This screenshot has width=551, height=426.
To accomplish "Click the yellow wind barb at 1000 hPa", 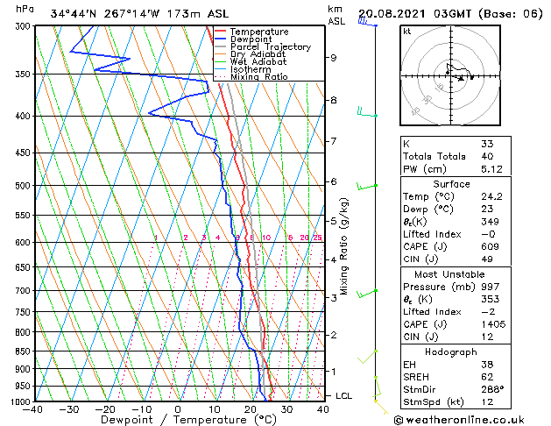I will [x=381, y=407].
